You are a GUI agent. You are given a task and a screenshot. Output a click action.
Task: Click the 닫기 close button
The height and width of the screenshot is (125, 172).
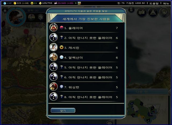pyautogui.click(x=63, y=110)
